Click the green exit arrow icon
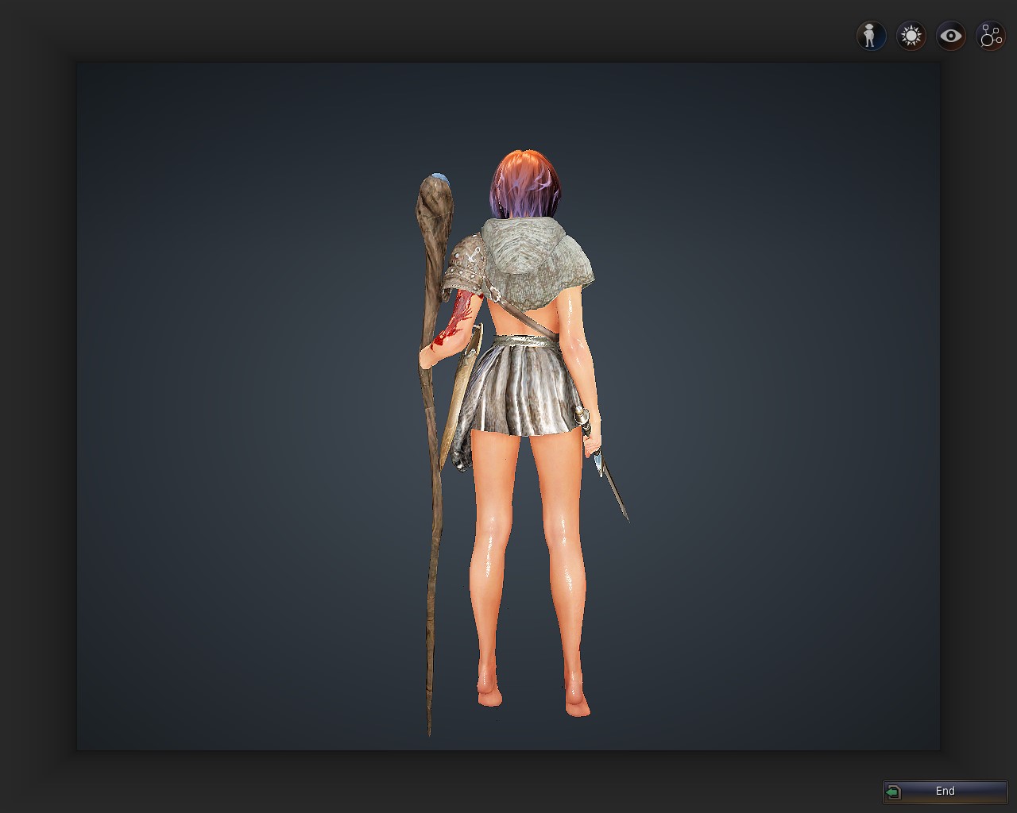 point(894,792)
